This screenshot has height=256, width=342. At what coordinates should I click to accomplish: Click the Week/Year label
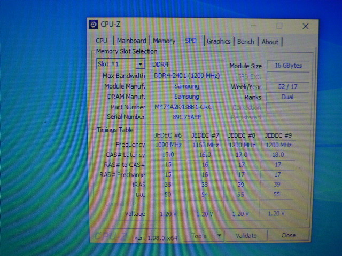point(246,87)
